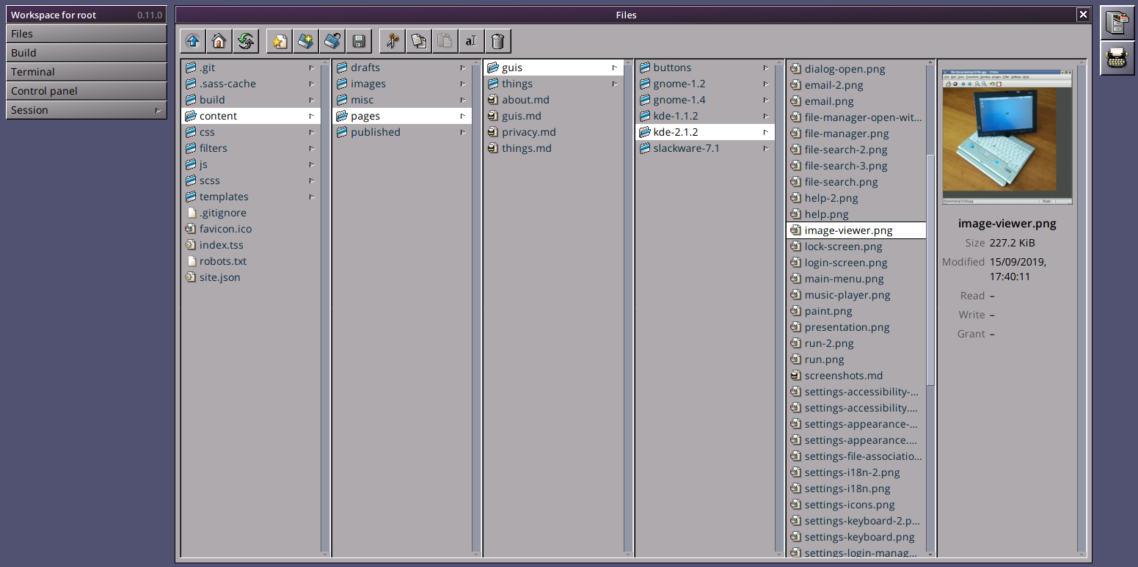Reload the file listing with the green arrows

pos(245,41)
